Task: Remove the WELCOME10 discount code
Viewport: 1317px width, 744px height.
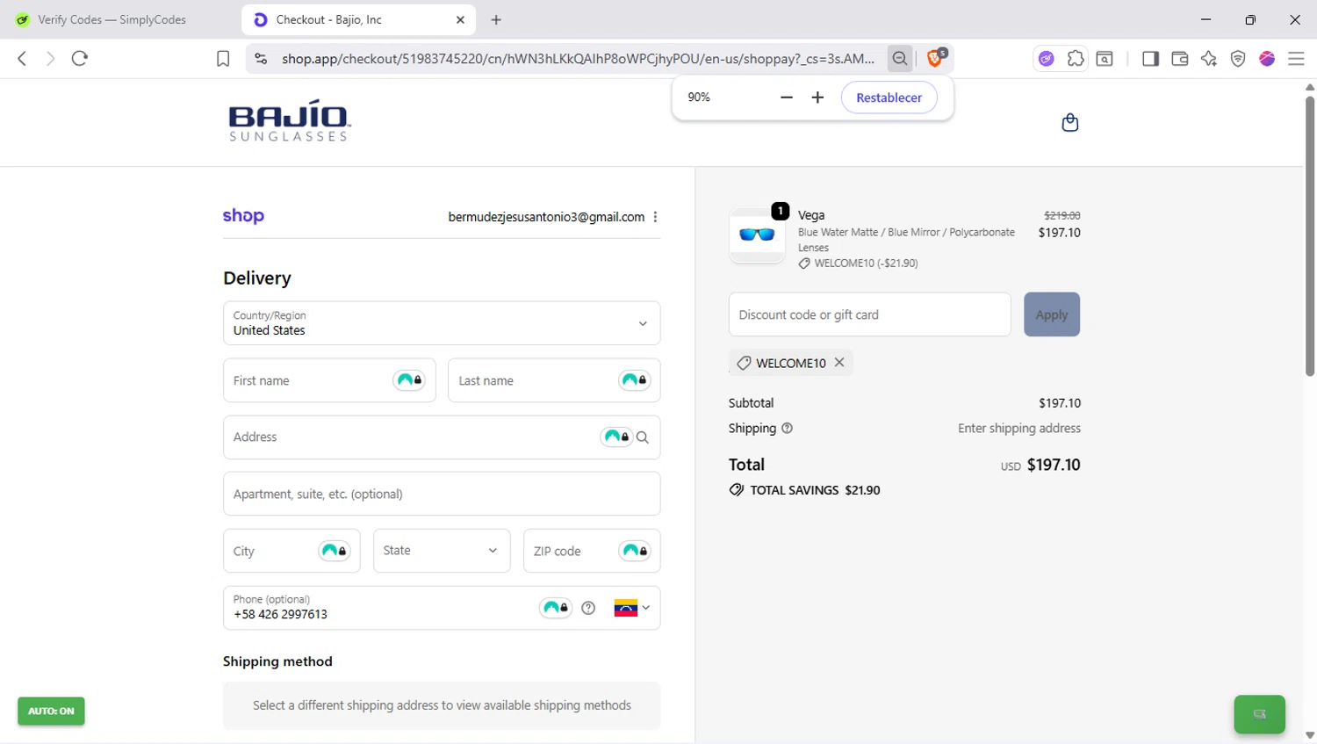Action: (839, 362)
